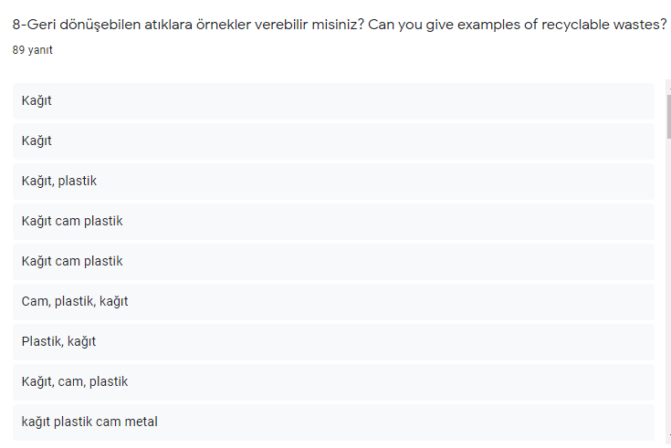Click the "89 yanıt" response count
Image resolution: width=671 pixels, height=448 pixels.
click(33, 50)
